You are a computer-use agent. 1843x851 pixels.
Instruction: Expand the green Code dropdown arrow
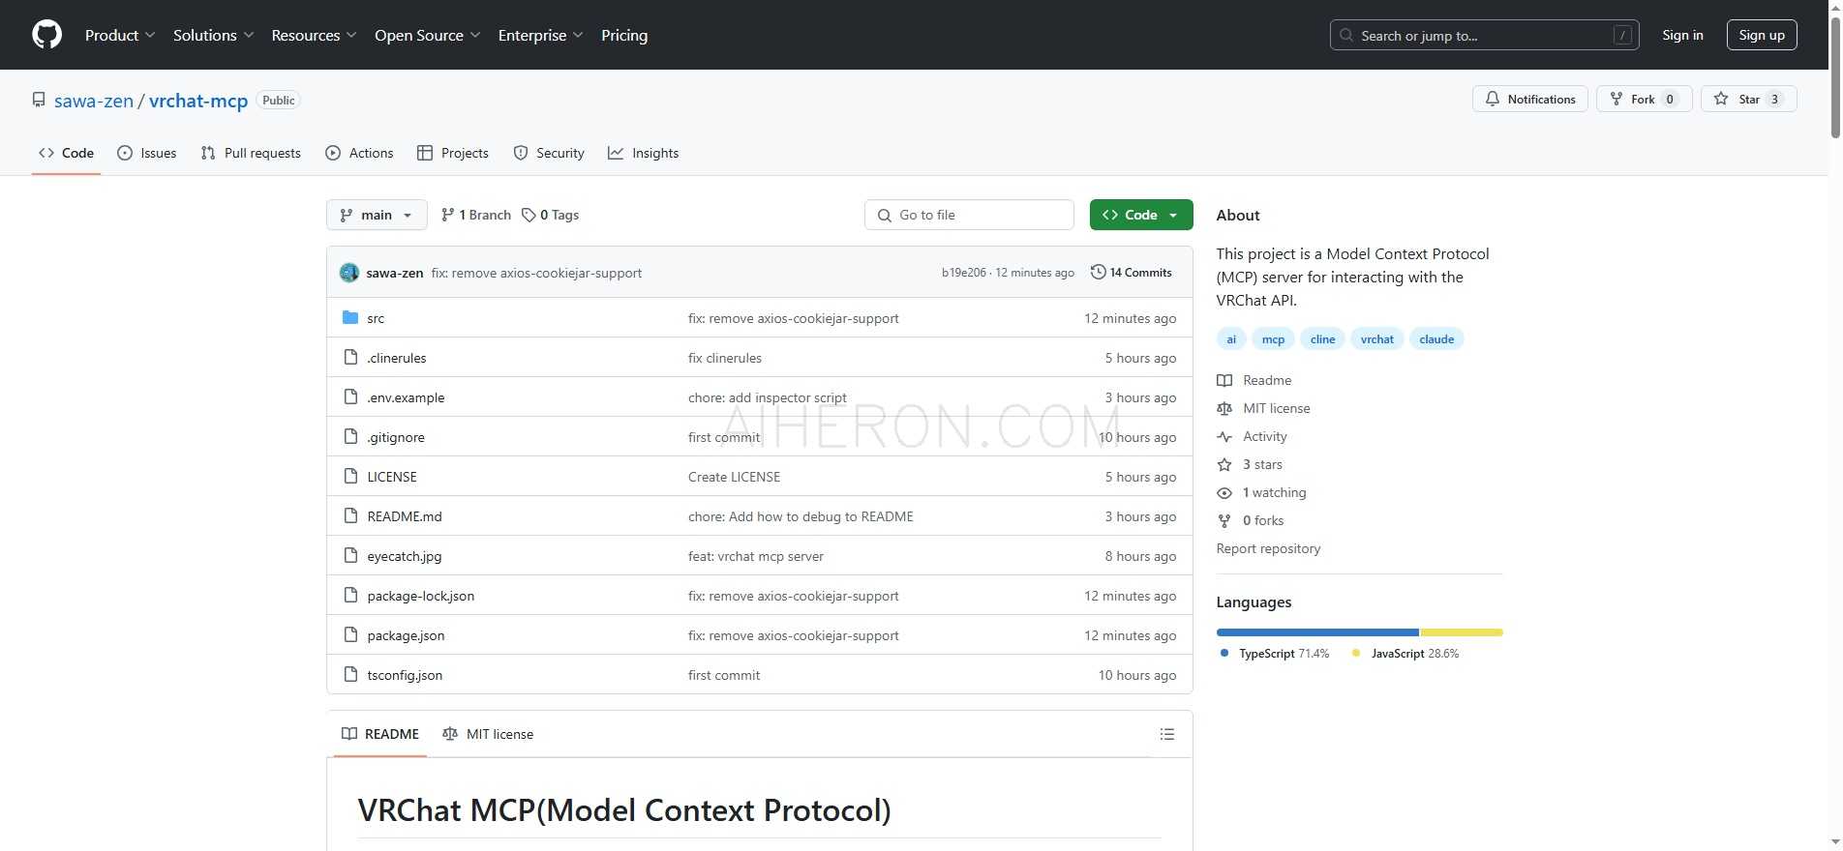point(1173,215)
